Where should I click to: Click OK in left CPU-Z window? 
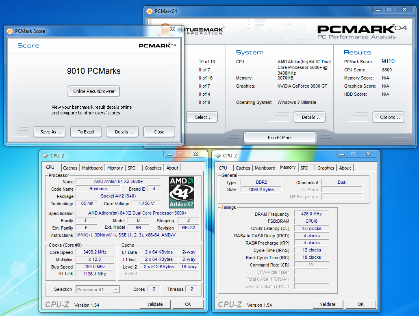pos(188,304)
